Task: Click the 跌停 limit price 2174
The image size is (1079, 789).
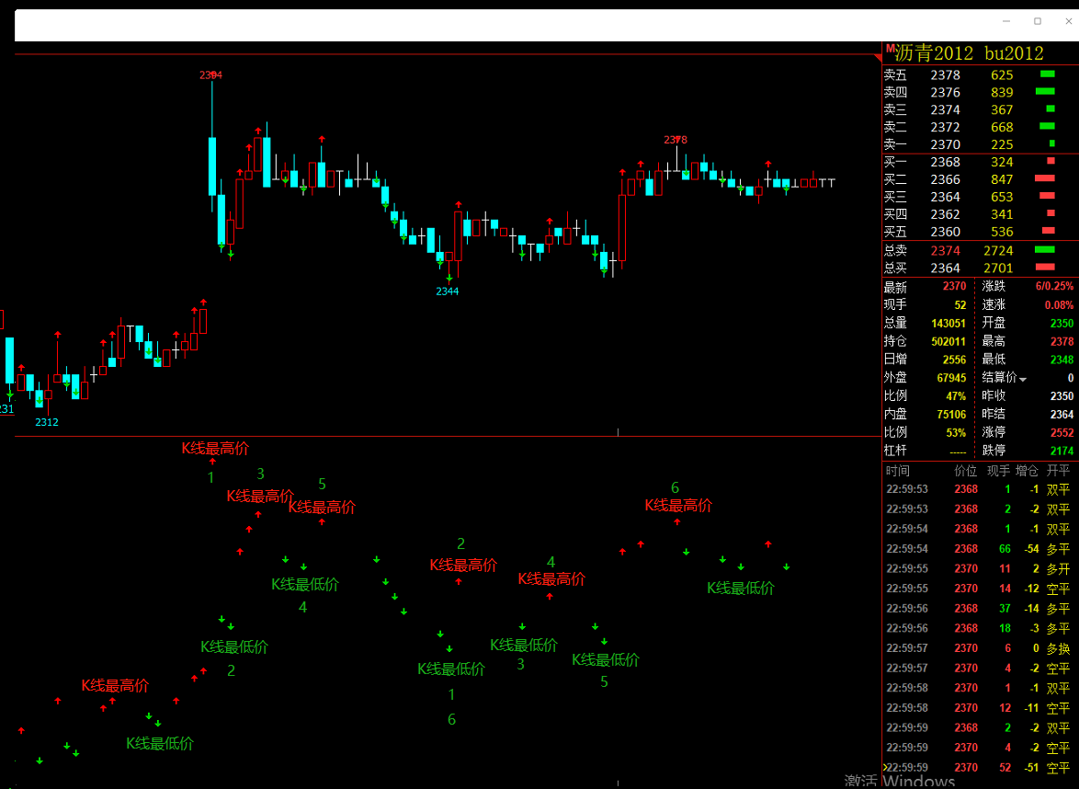Action: coord(1062,451)
